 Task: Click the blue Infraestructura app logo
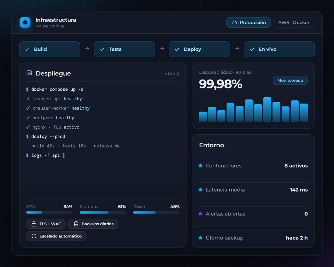(25, 23)
